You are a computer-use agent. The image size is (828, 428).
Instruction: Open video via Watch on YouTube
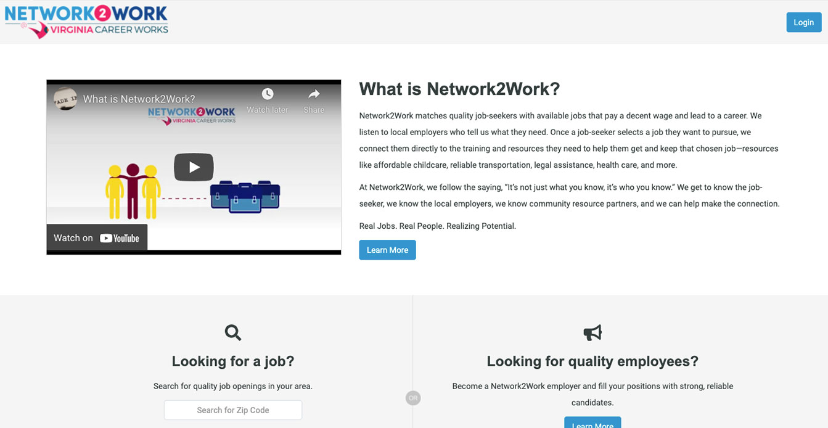pyautogui.click(x=97, y=238)
